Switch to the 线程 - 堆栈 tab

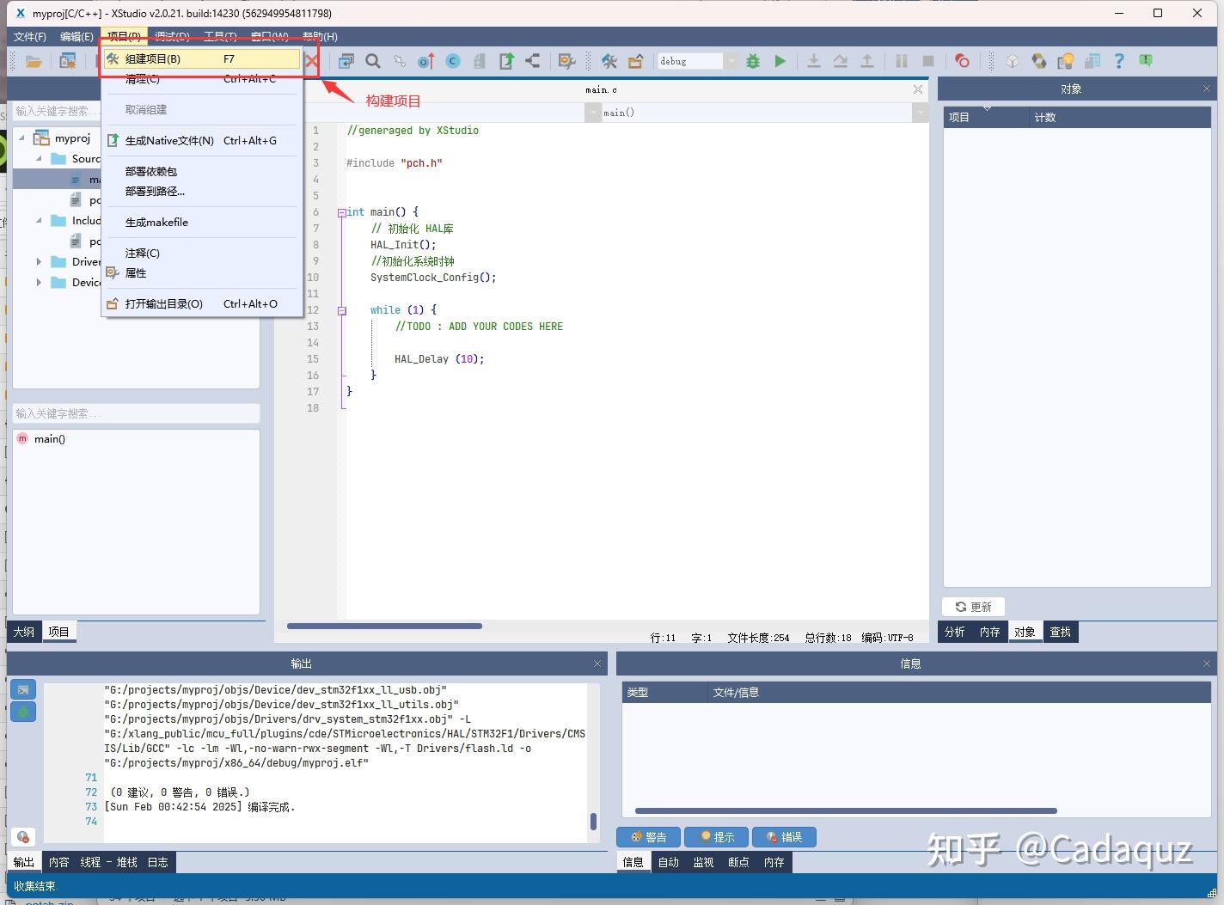tap(108, 862)
